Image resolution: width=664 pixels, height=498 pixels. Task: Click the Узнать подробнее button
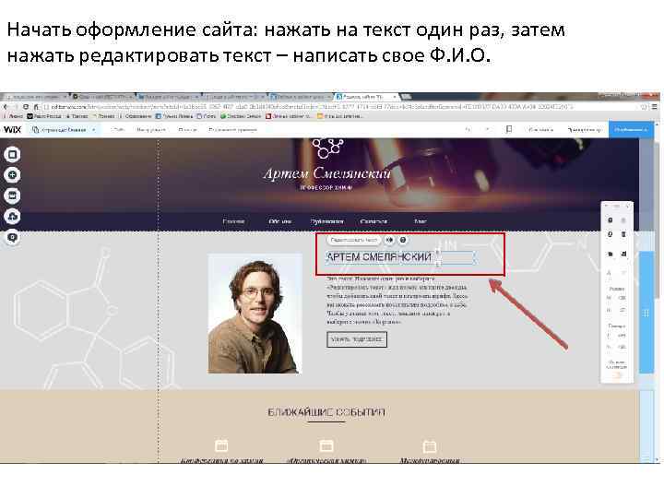(x=357, y=339)
